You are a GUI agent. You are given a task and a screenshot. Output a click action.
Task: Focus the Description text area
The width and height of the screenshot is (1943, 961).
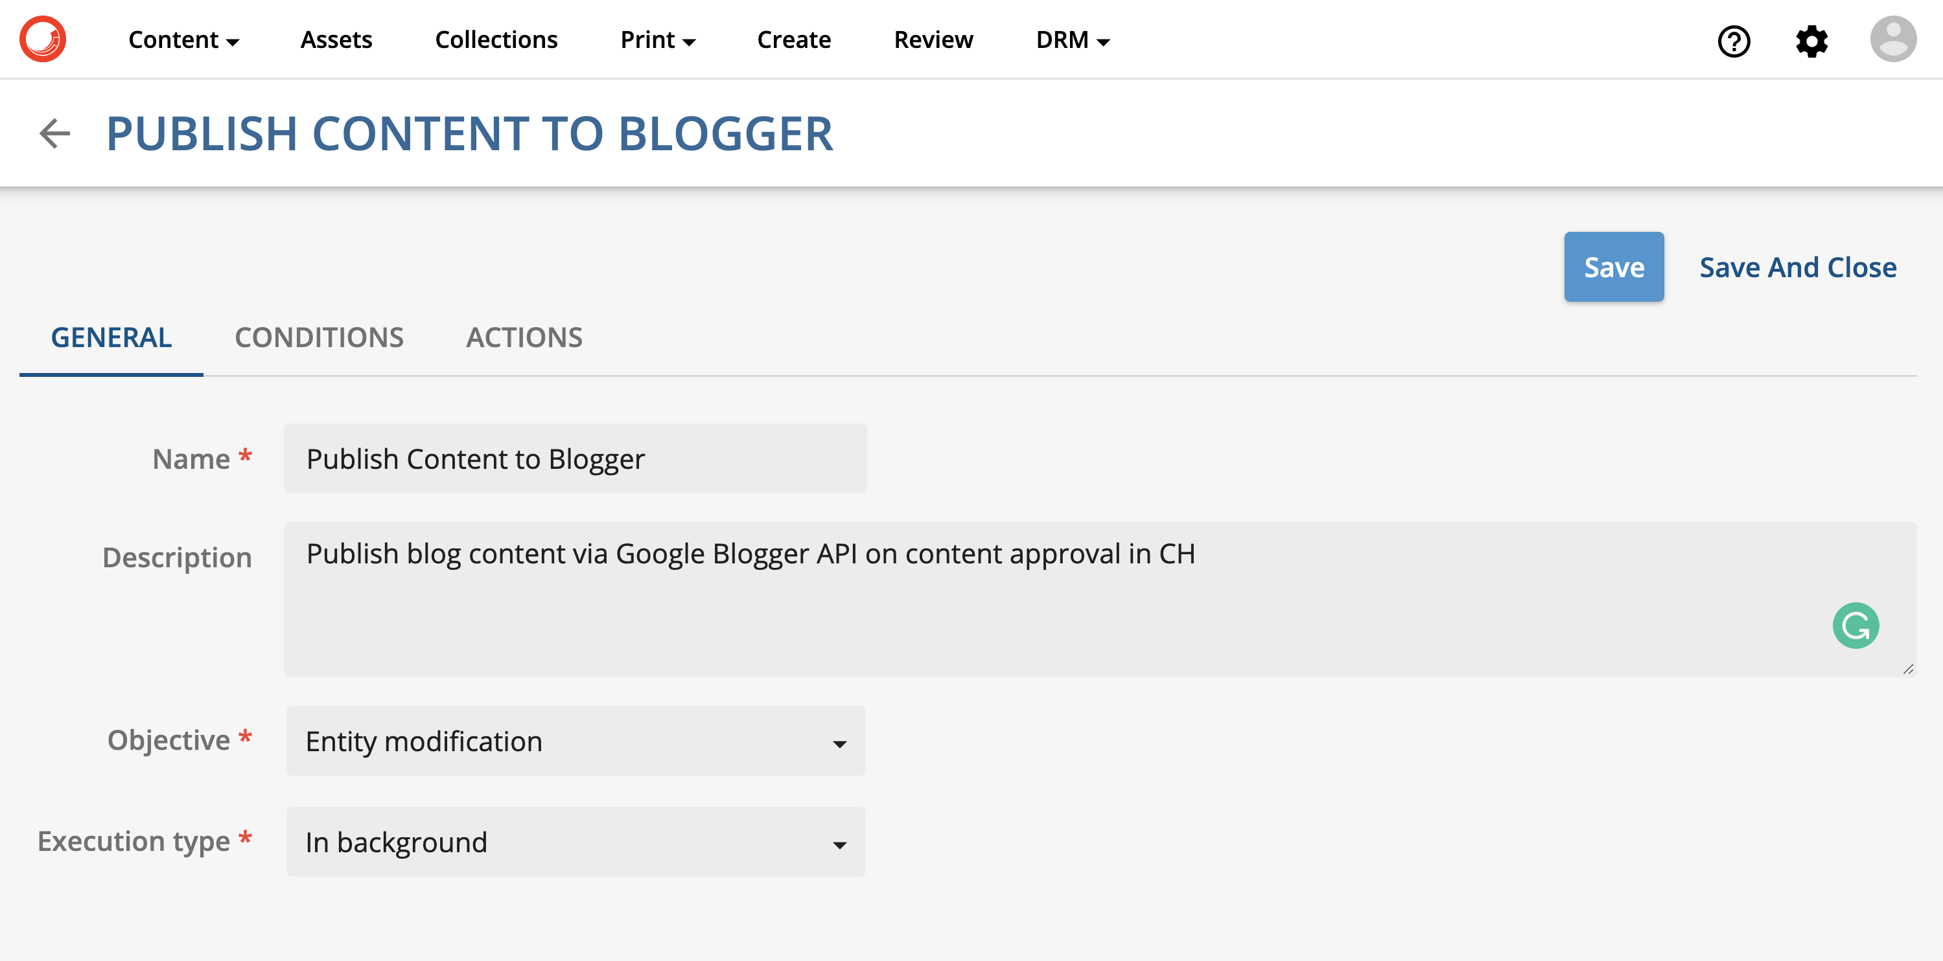tap(1100, 599)
